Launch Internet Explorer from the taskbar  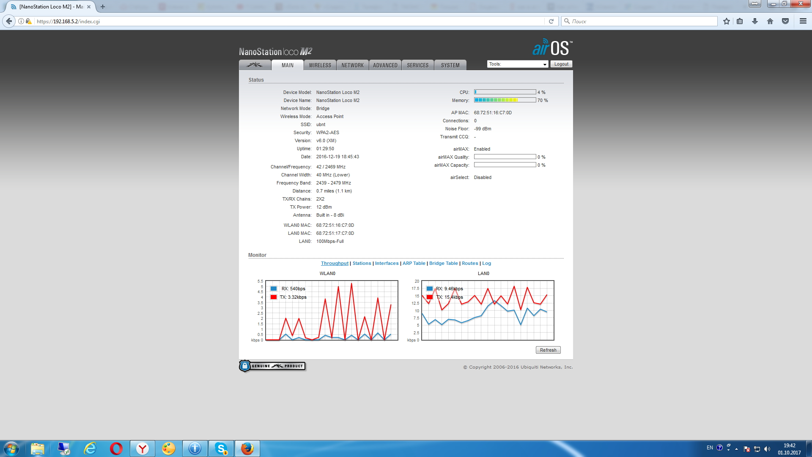[90, 449]
